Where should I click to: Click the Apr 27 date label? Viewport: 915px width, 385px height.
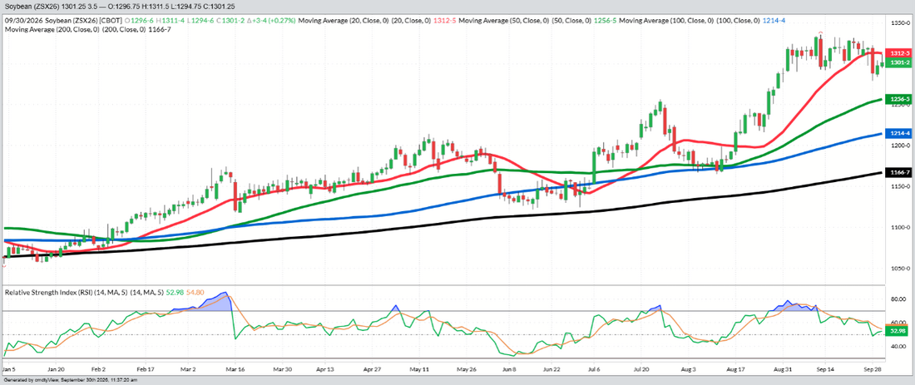pyautogui.click(x=372, y=369)
